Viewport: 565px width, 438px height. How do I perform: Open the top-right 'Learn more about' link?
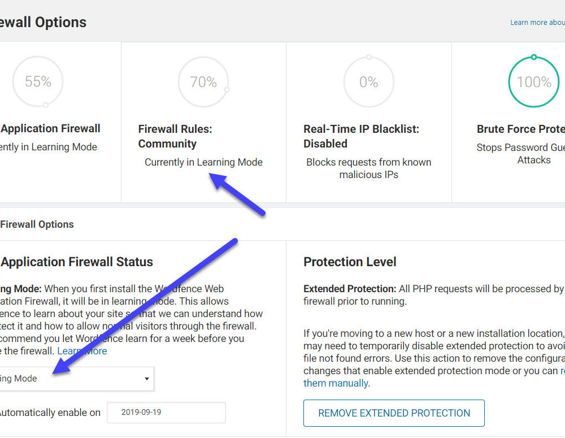coord(537,23)
